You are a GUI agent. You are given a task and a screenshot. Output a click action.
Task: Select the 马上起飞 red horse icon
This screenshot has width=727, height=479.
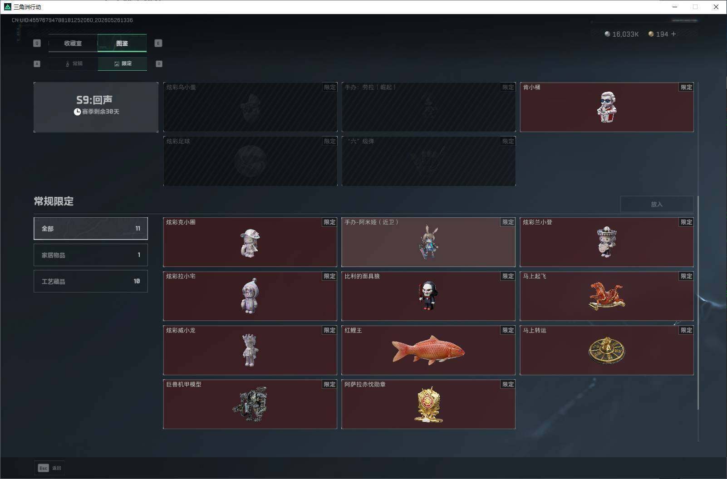tap(607, 296)
